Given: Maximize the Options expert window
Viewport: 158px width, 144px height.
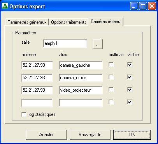Looking at the screenshot, I should (143, 6).
